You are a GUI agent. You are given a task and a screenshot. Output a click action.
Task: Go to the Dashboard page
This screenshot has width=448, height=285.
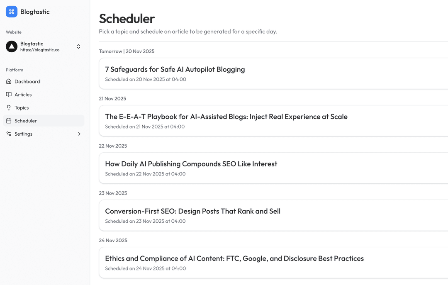tap(27, 81)
